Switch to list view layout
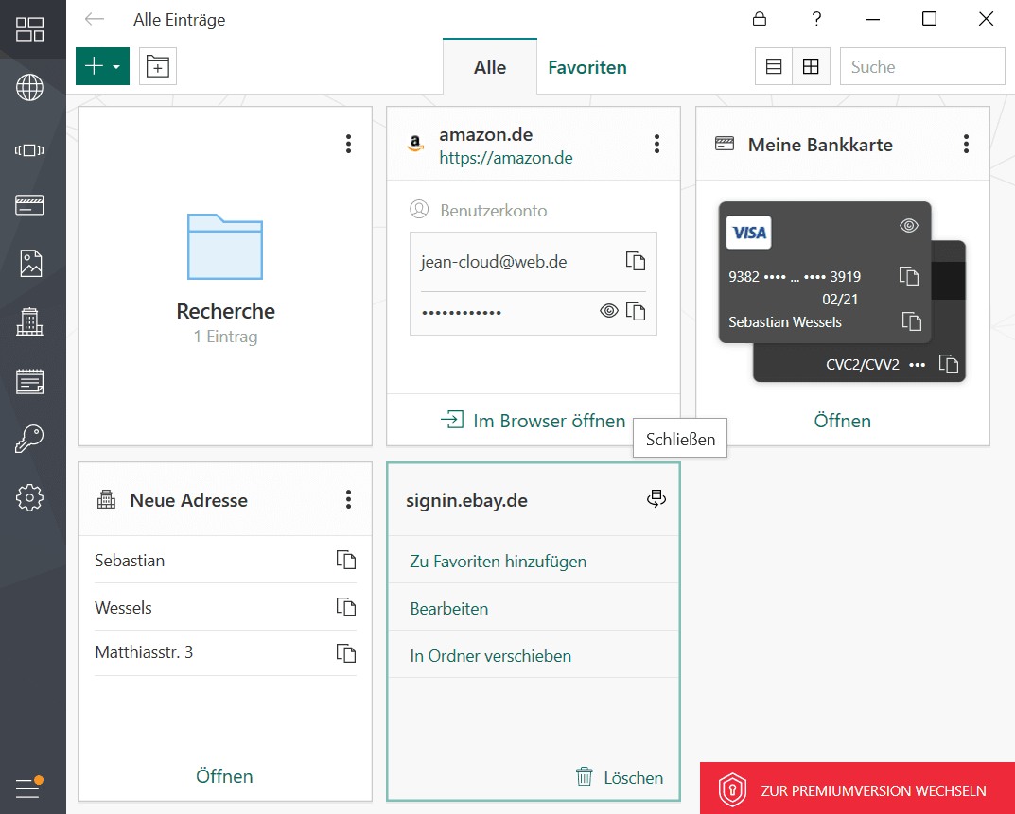The width and height of the screenshot is (1015, 814). pyautogui.click(x=774, y=66)
